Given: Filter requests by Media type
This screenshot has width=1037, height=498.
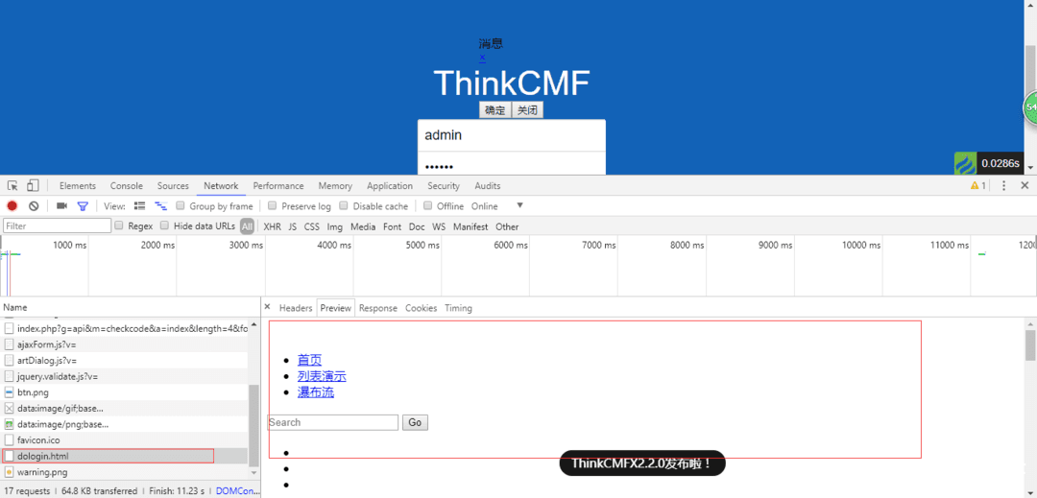Looking at the screenshot, I should coord(363,226).
